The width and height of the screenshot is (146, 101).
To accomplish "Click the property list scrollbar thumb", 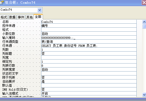I will coord(144,26).
